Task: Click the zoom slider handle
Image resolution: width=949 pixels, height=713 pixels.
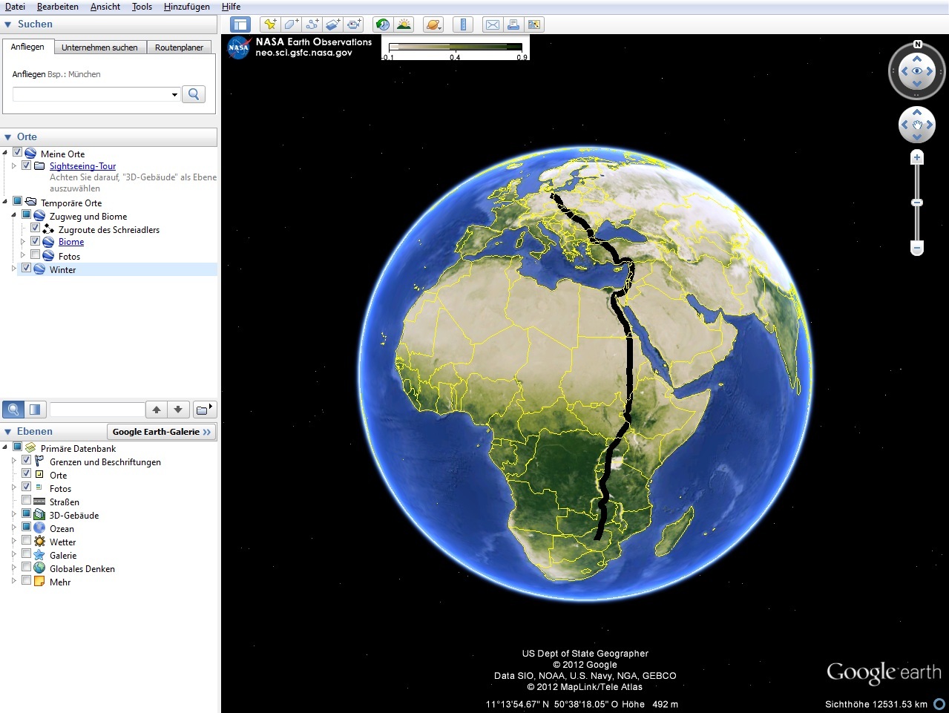Action: tap(917, 203)
